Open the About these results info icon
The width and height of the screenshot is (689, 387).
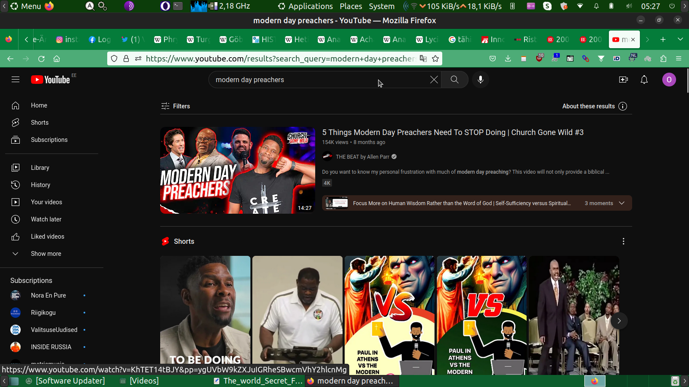pos(623,106)
